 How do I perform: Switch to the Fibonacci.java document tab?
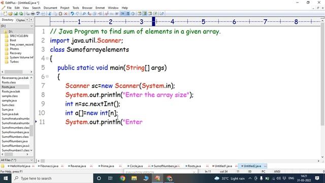point(49,166)
